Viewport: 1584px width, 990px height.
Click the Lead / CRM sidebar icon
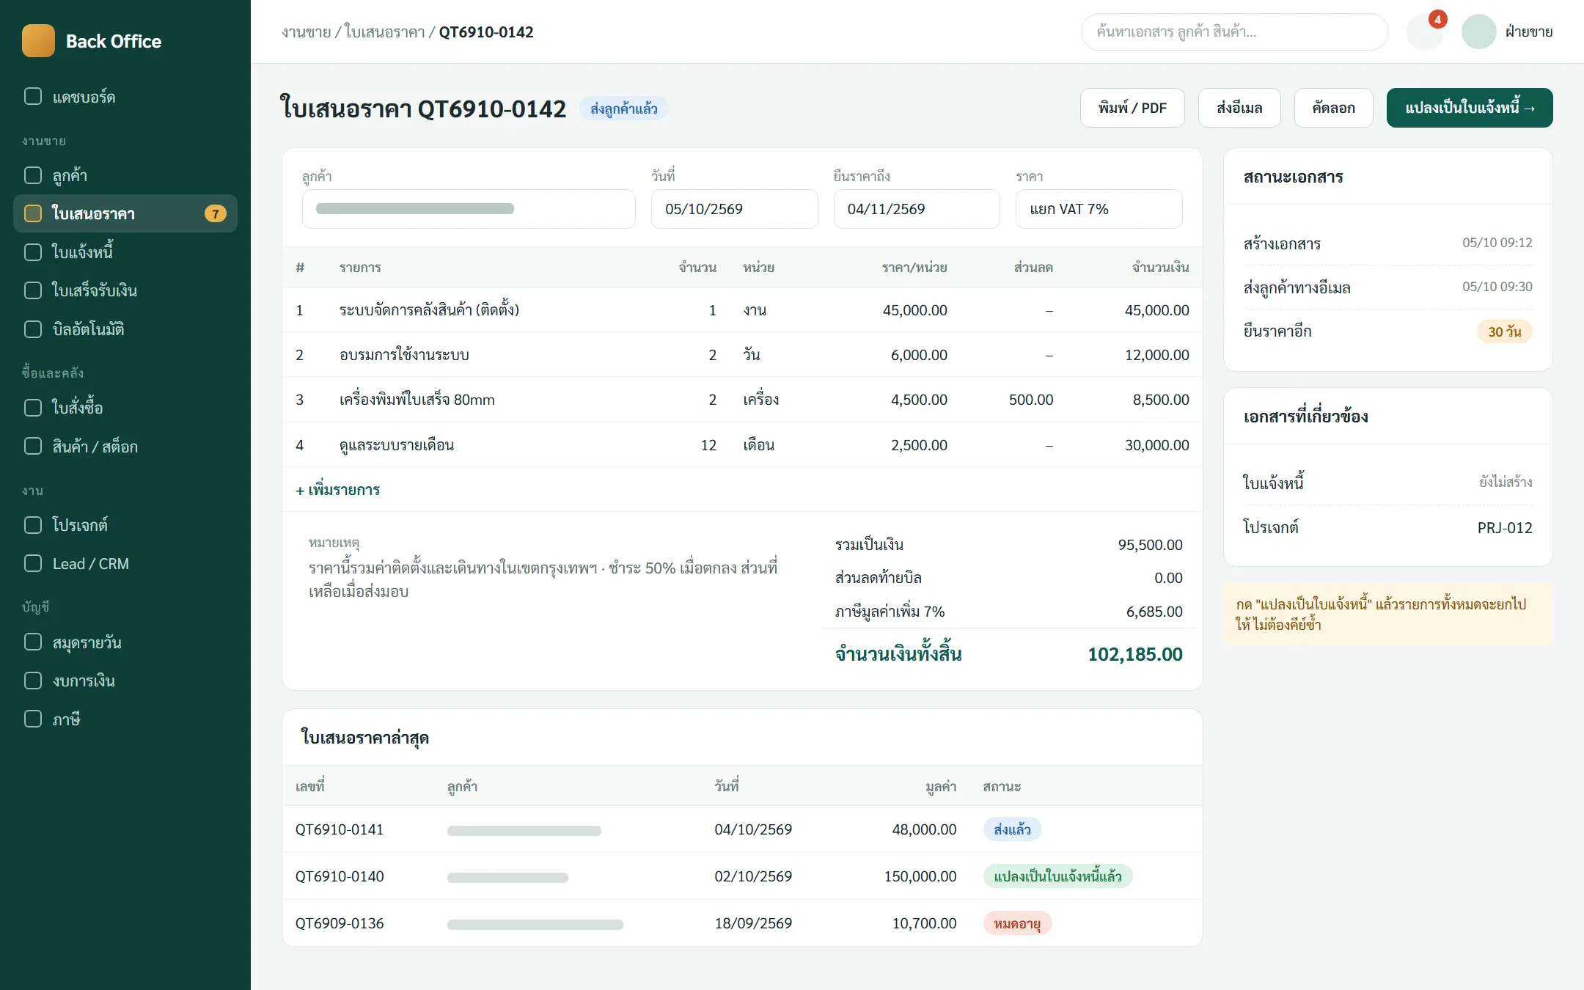pos(33,563)
